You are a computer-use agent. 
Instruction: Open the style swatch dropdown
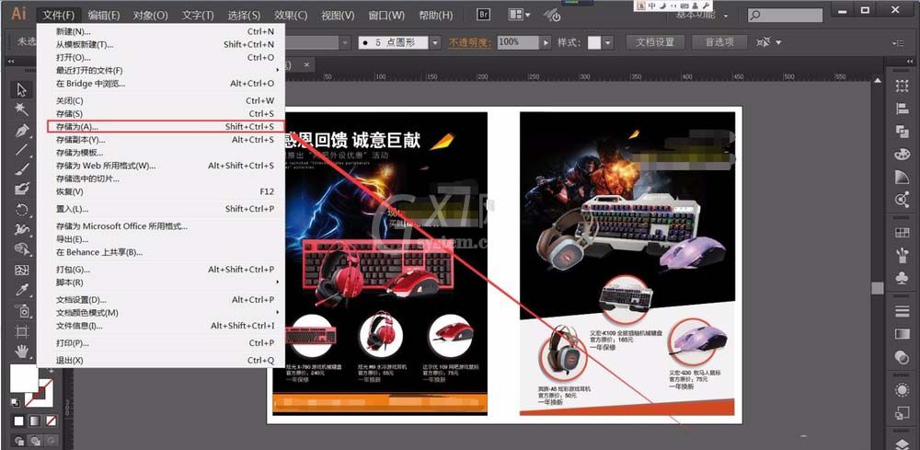[608, 43]
